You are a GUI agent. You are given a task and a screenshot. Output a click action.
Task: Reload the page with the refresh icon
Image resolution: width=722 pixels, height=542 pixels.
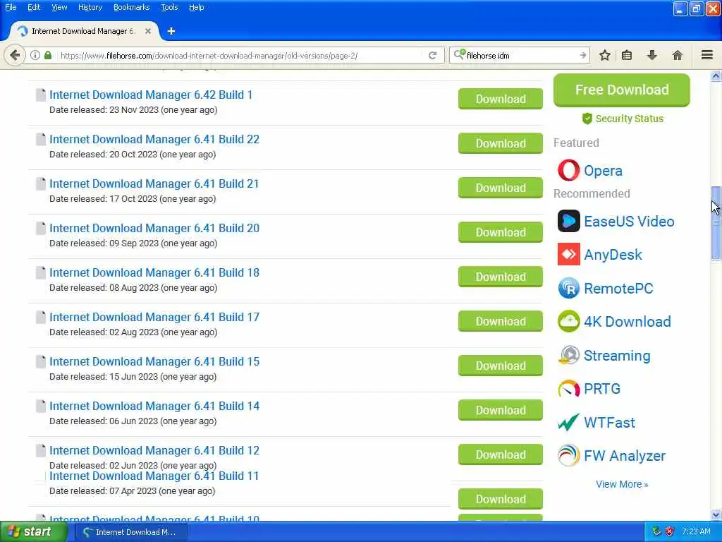pyautogui.click(x=432, y=55)
